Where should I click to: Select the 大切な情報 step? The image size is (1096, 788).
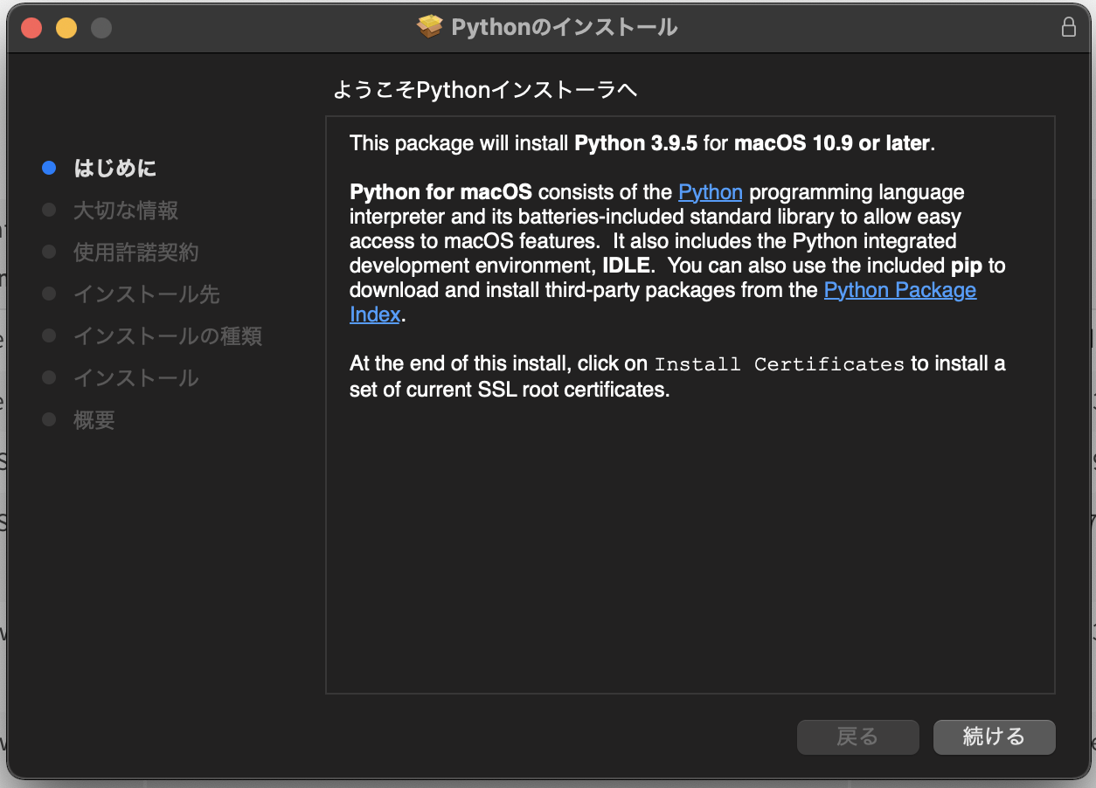click(126, 211)
